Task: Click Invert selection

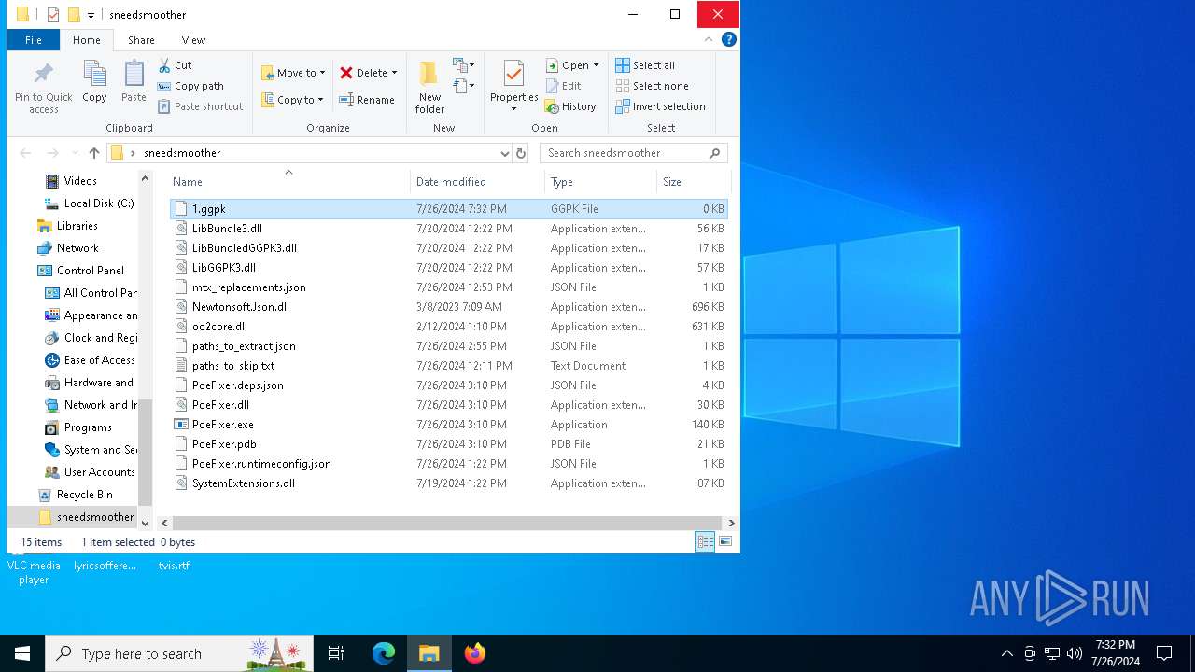Action: (660, 106)
